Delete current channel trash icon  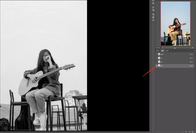point(193,132)
